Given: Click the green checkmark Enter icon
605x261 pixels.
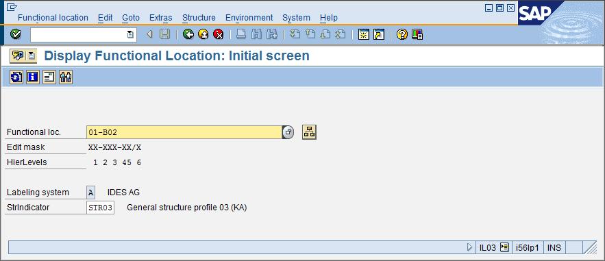Looking at the screenshot, I should (x=16, y=34).
